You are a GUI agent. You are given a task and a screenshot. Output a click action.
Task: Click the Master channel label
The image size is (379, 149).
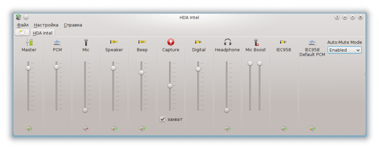click(29, 50)
